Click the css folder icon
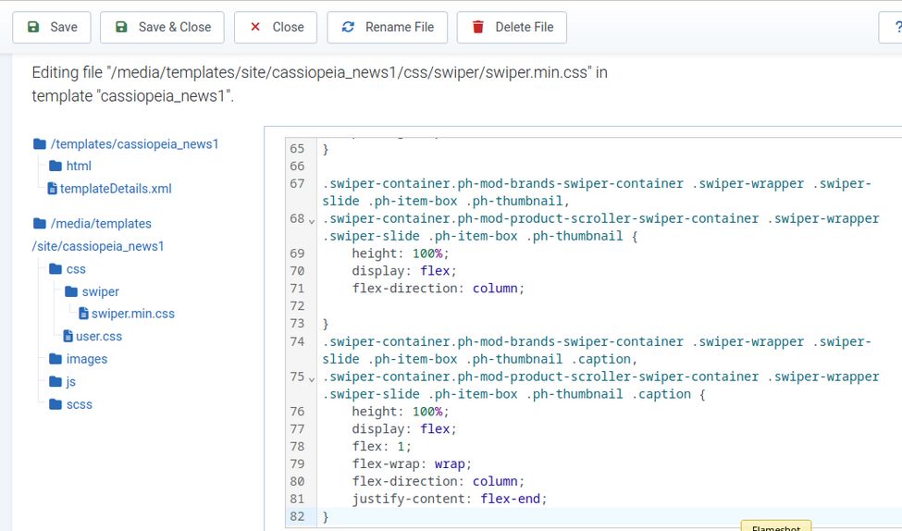The width and height of the screenshot is (902, 531). tap(56, 269)
